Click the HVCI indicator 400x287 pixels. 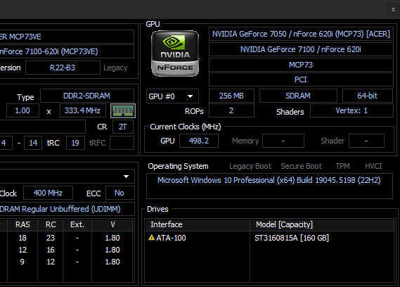[373, 166]
